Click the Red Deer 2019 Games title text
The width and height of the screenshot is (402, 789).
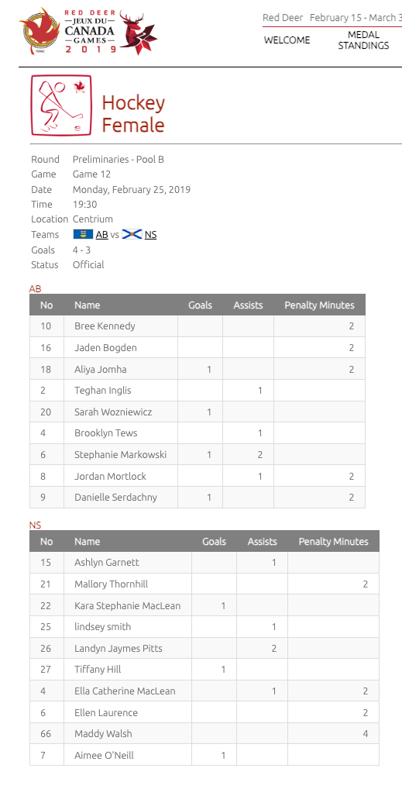[90, 31]
